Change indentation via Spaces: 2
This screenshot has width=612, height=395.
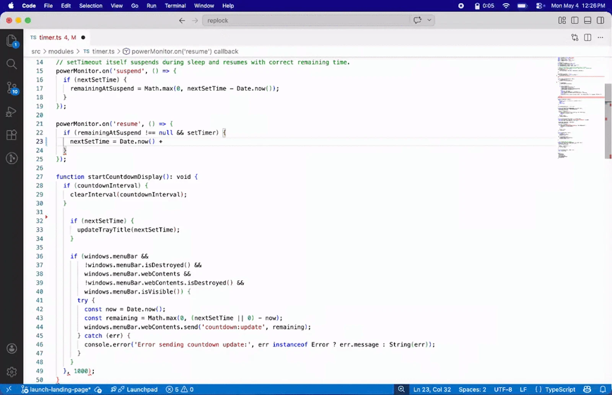coord(472,390)
